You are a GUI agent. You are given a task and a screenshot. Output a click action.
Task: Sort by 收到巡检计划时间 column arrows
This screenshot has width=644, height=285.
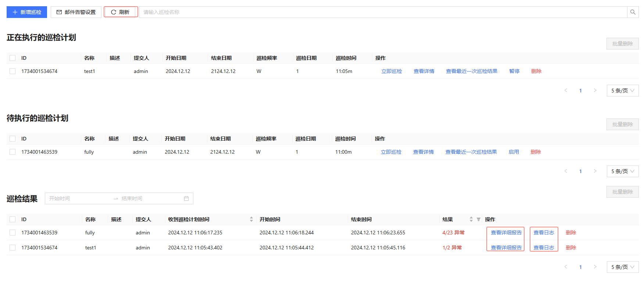[x=251, y=219]
